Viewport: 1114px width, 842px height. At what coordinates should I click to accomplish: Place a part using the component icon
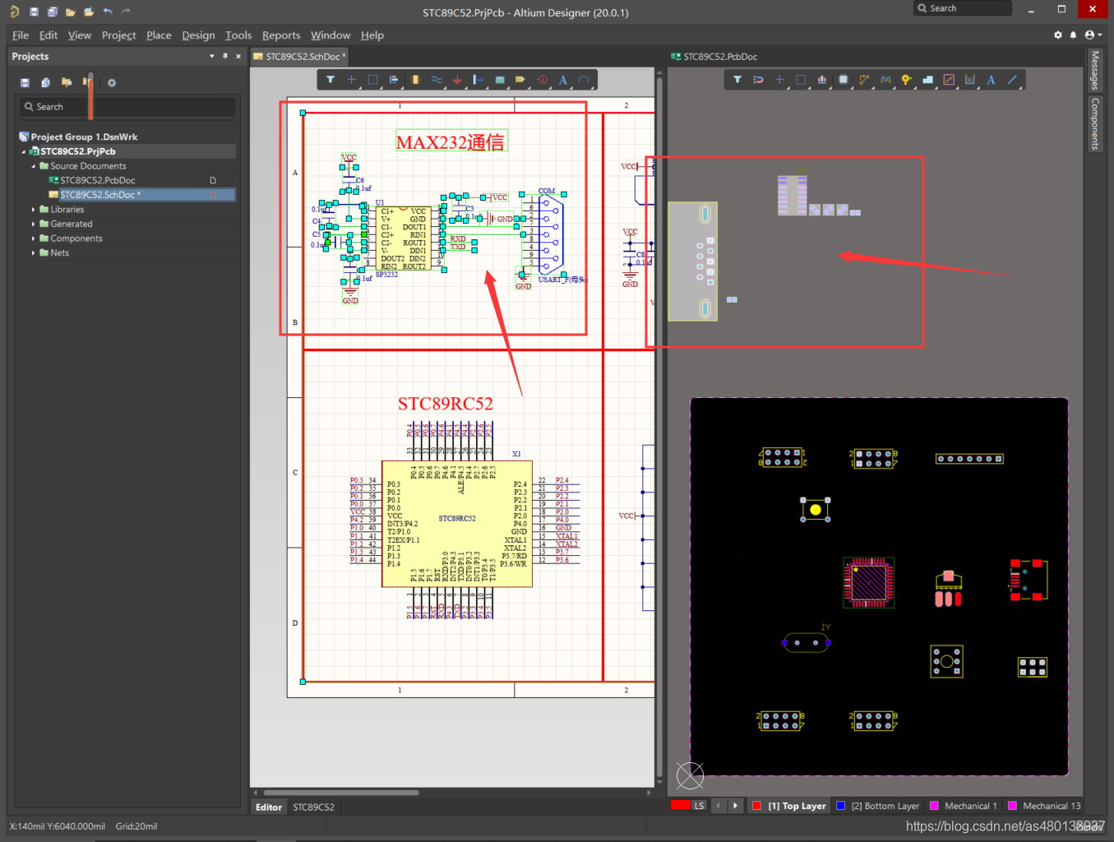click(415, 80)
